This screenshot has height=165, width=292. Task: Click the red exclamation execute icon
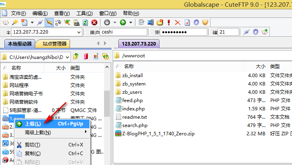169,23
